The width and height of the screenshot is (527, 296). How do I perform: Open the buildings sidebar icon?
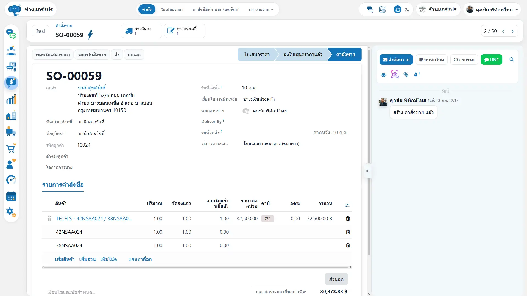pyautogui.click(x=11, y=115)
